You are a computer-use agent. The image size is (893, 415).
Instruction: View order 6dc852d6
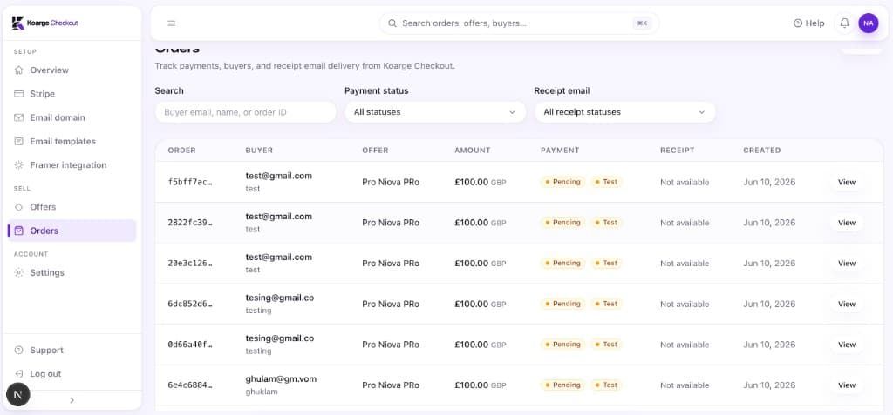846,305
